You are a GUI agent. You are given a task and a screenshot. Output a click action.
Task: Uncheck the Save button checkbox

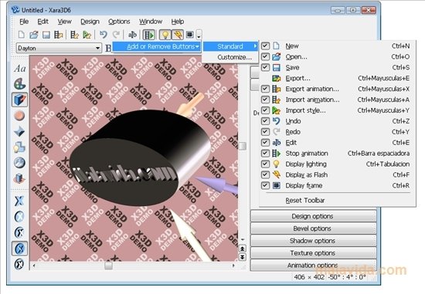coord(265,67)
